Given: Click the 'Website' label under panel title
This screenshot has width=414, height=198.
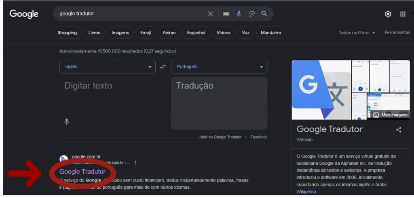Looking at the screenshot, I should (x=304, y=140).
